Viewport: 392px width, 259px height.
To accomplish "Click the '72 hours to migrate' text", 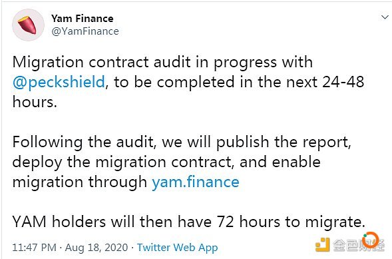I will (291, 222).
